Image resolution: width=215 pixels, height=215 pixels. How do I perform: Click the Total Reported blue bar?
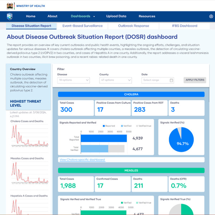(104, 138)
